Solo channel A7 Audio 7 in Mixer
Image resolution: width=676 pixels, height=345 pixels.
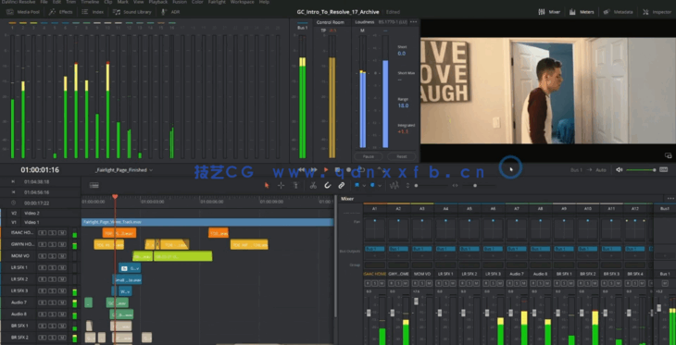pos(517,283)
